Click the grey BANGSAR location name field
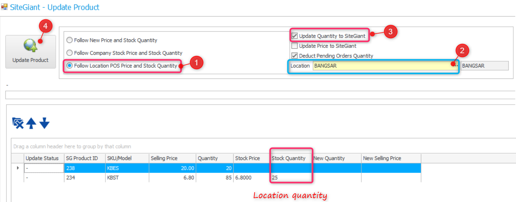516x202 pixels. pos(485,66)
